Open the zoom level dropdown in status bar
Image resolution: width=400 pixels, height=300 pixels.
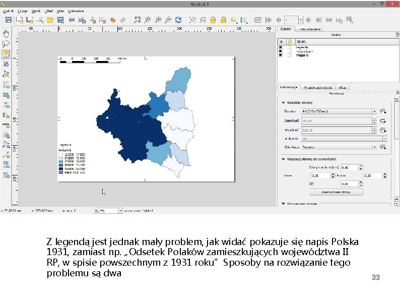(x=119, y=211)
